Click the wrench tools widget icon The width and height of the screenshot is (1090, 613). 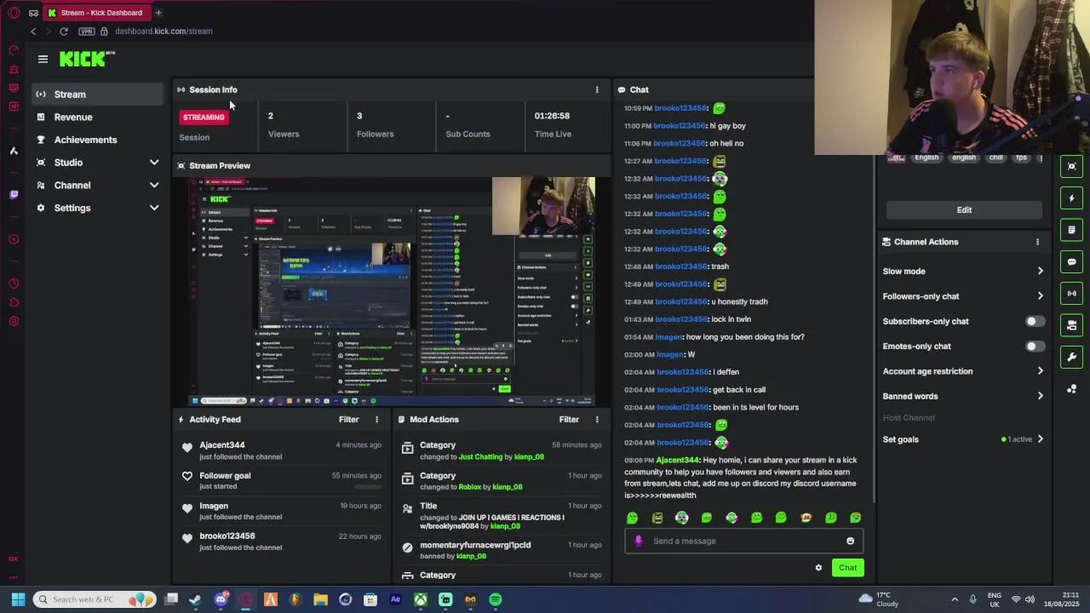(x=1071, y=357)
